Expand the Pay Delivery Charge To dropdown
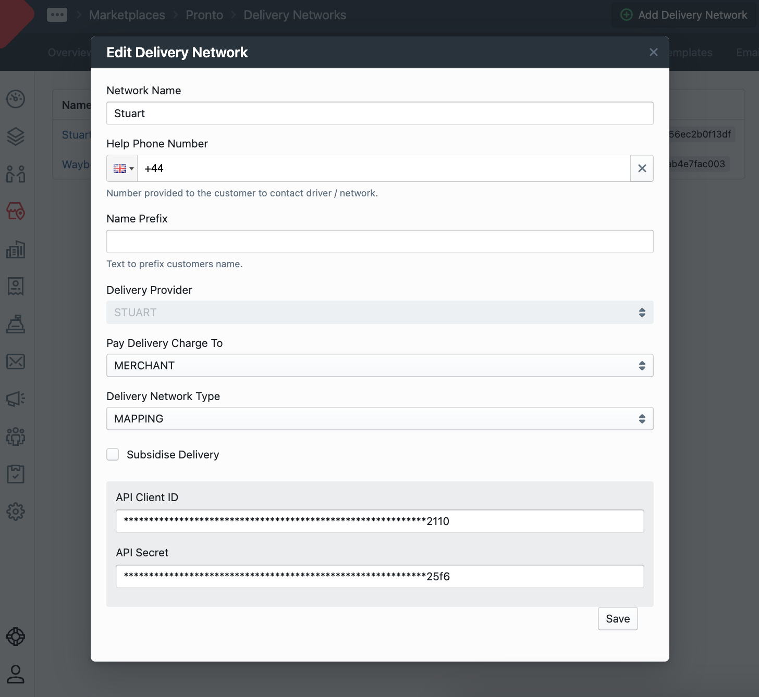The width and height of the screenshot is (759, 697). coord(379,366)
